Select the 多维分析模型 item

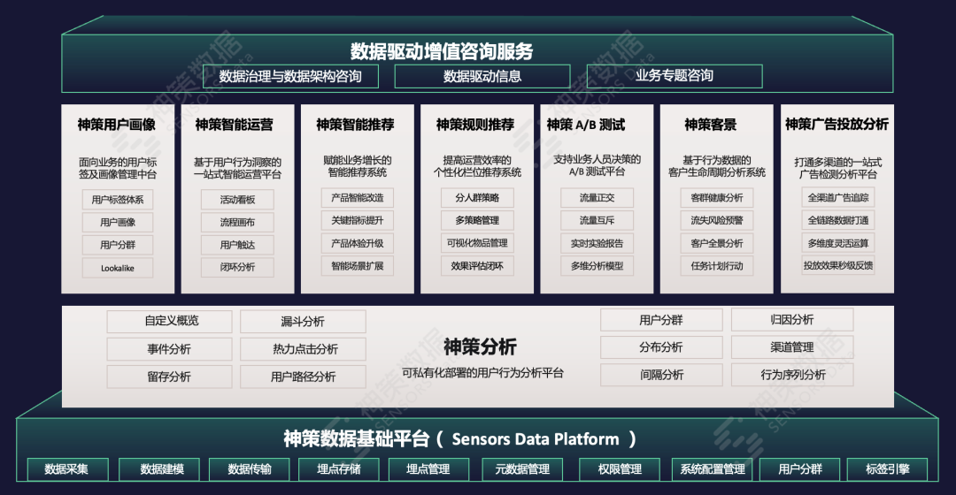(x=597, y=265)
